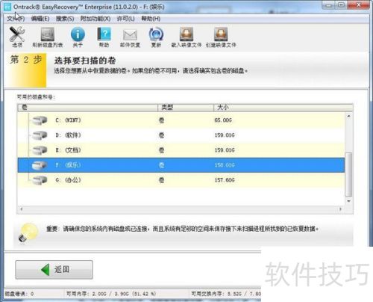Click the horizontal scroll right arrow
Image resolution: width=373 pixels, height=302 pixels.
341,209
